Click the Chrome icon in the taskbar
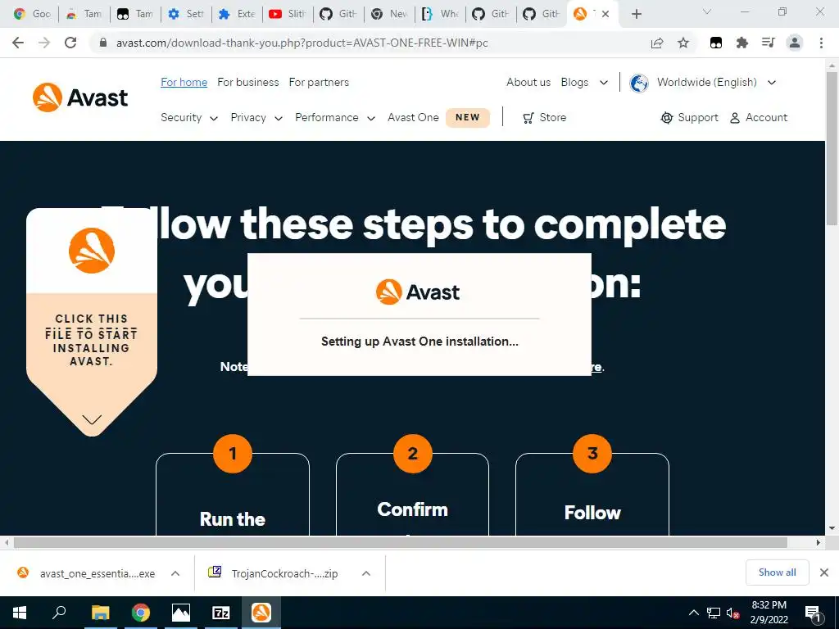 (x=141, y=613)
